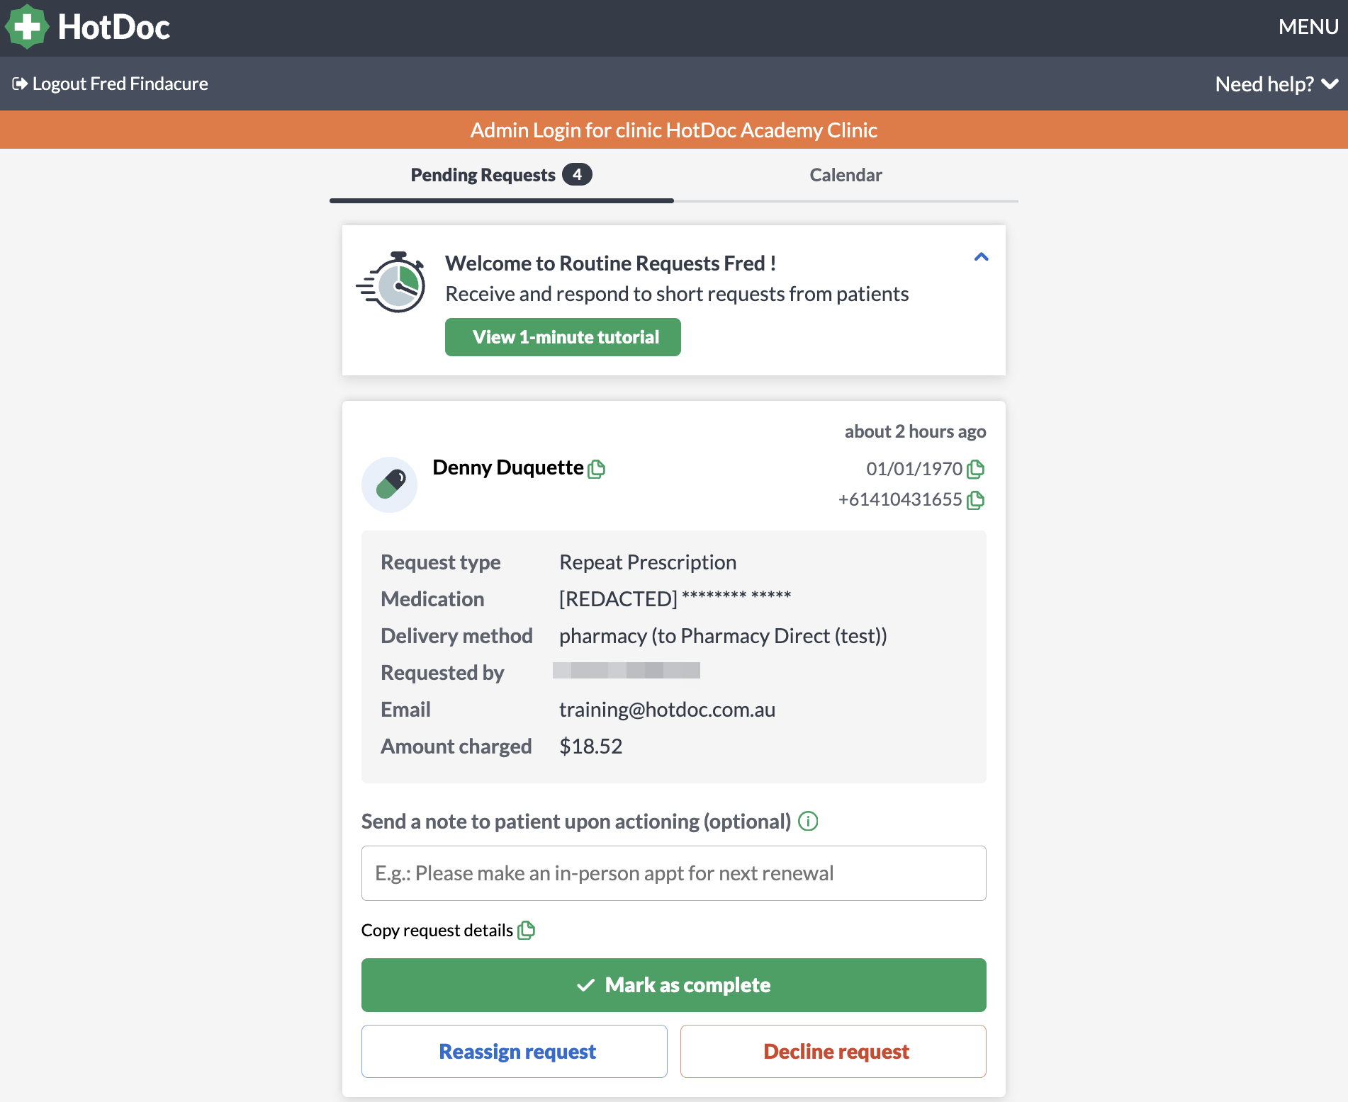Click Reassign request
Viewport: 1348px width, 1102px height.
coord(515,1052)
